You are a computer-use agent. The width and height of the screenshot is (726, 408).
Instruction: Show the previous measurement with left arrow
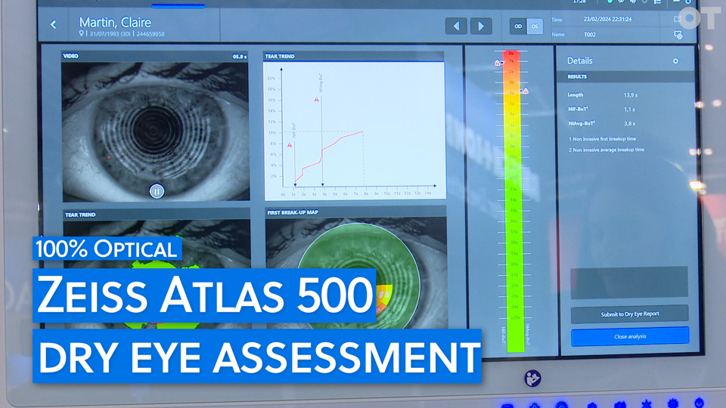(456, 26)
